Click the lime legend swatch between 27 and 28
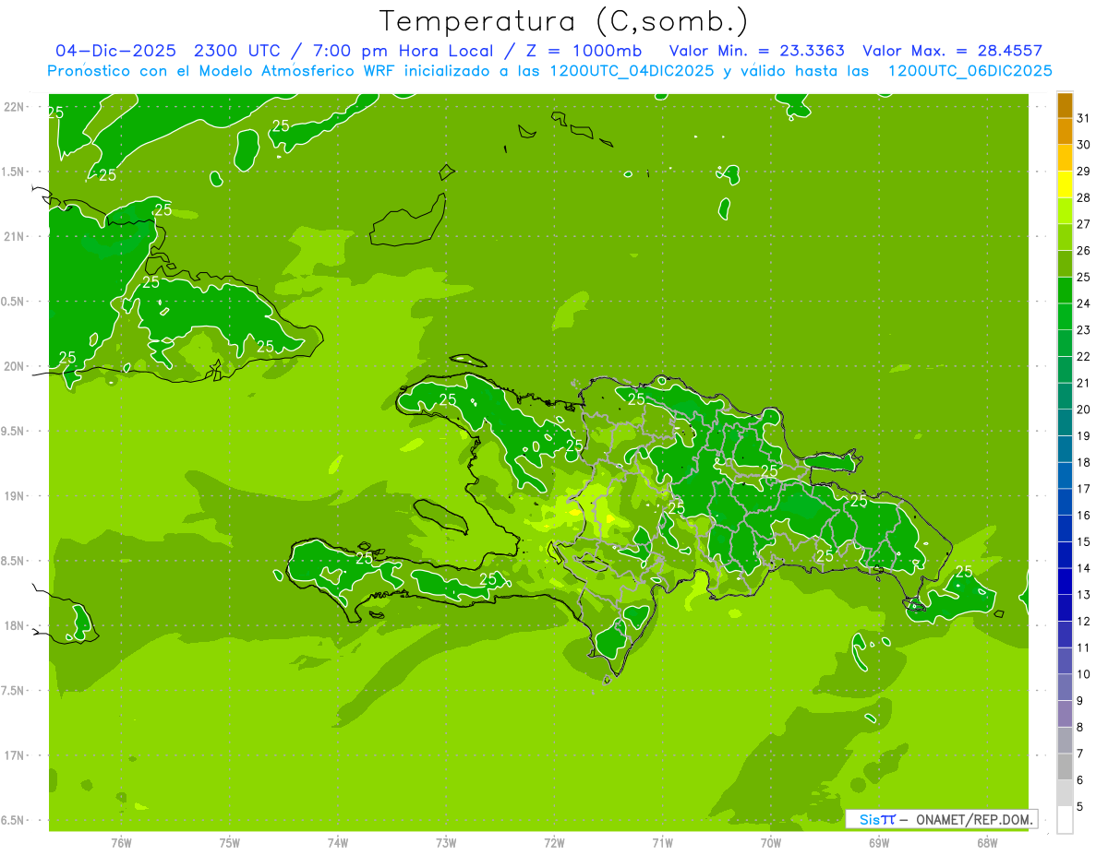The height and width of the screenshot is (855, 1108). tap(1065, 211)
